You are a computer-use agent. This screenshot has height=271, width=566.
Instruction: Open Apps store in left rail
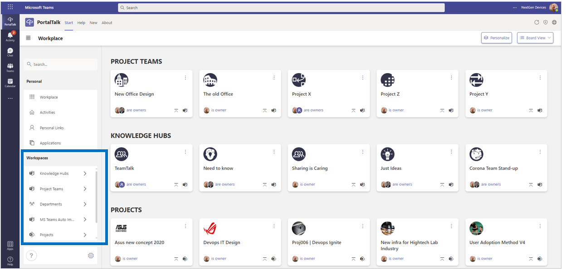(10, 246)
